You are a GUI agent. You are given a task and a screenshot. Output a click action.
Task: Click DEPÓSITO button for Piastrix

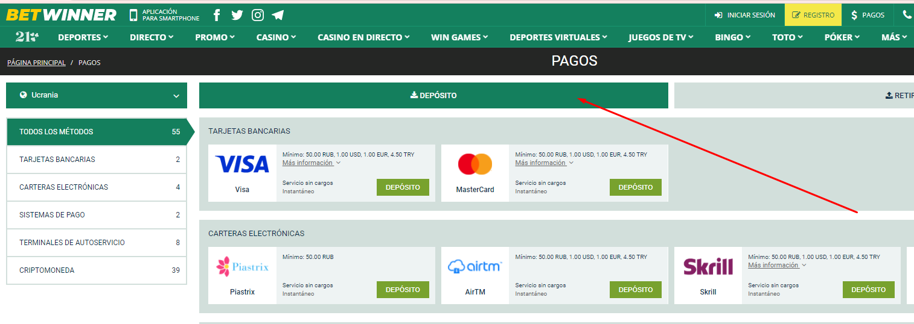coord(403,290)
